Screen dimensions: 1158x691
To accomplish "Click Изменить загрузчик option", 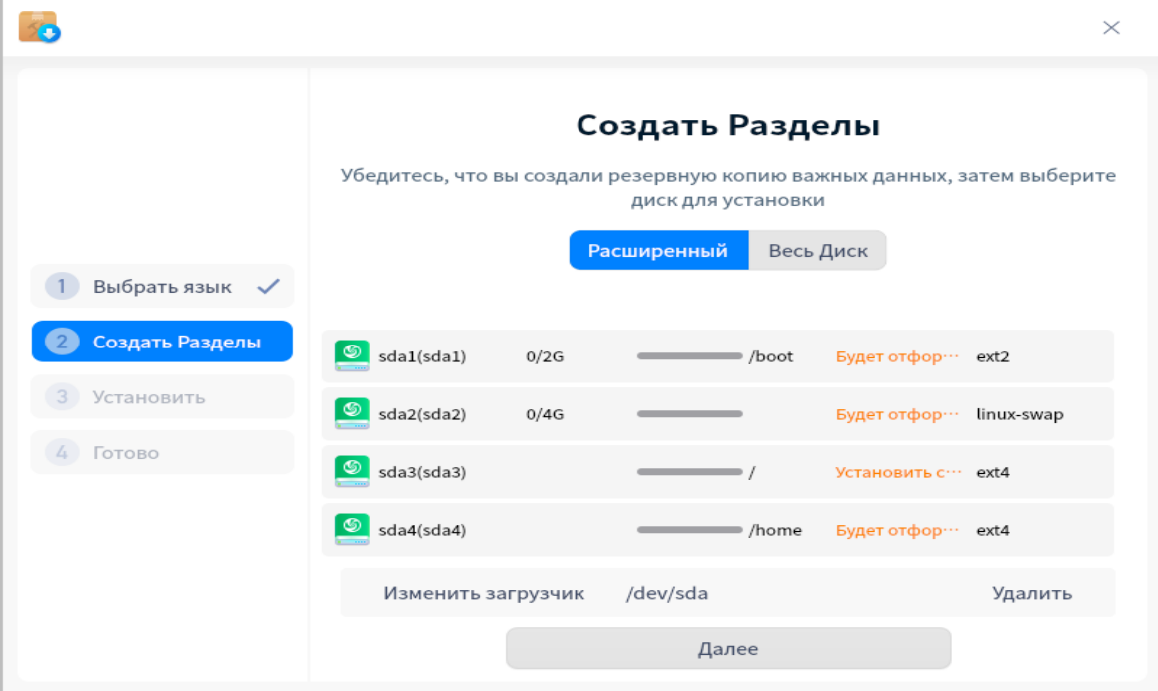I will coord(484,593).
